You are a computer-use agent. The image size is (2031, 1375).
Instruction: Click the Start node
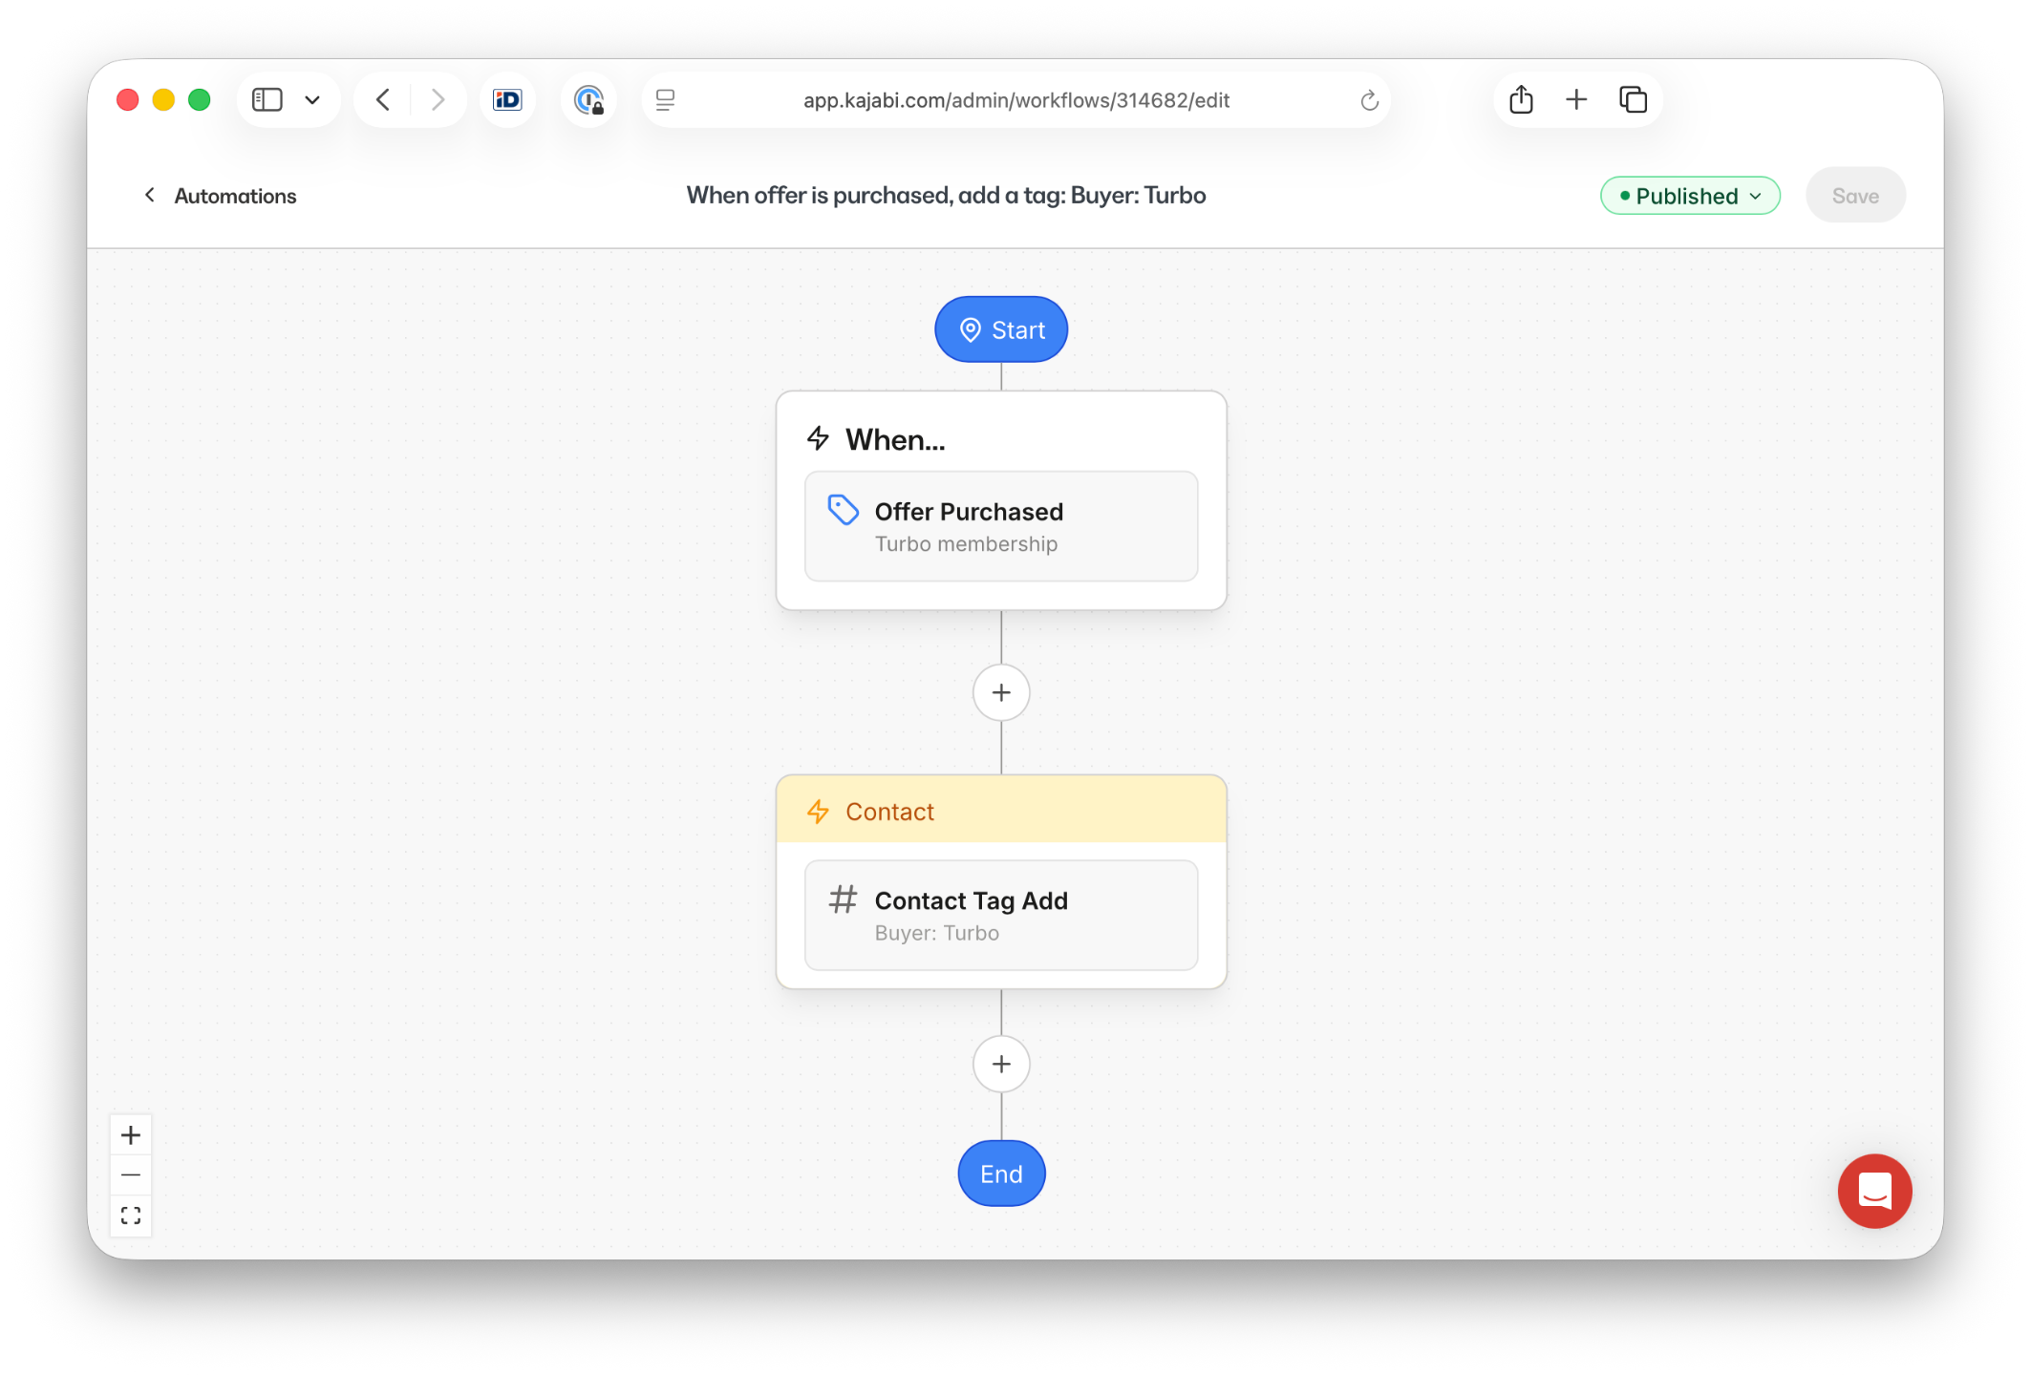point(1000,329)
